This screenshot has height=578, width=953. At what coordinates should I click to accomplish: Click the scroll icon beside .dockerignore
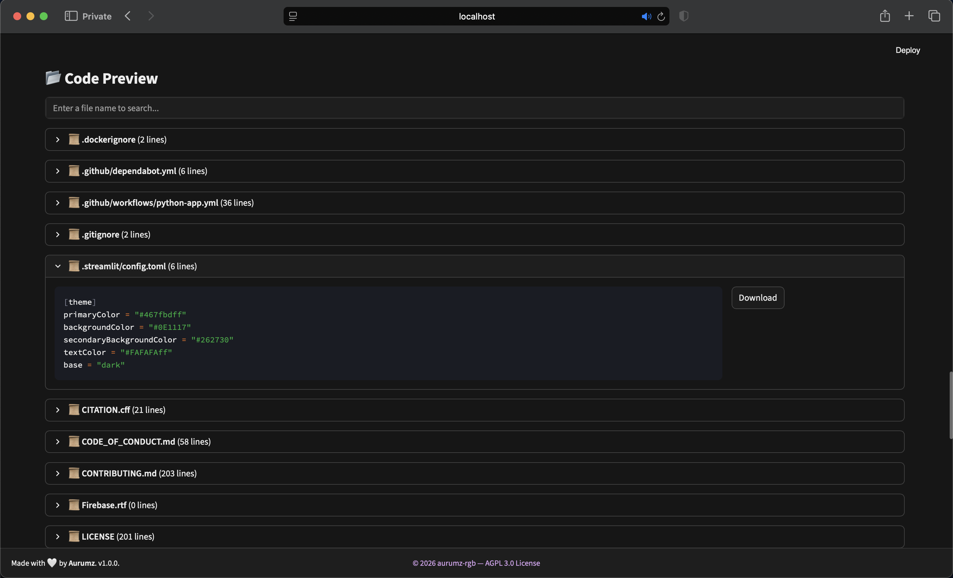[x=74, y=139]
